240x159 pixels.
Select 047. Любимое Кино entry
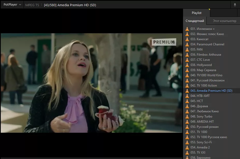(x=212, y=111)
